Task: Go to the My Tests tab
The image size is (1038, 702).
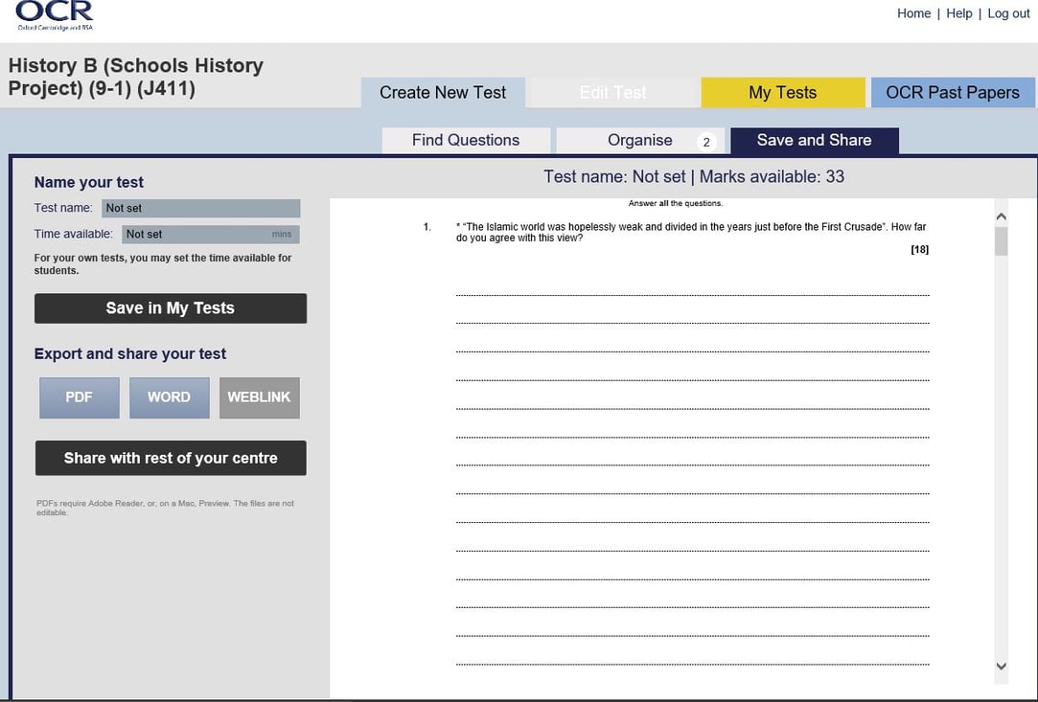Action: click(x=782, y=93)
